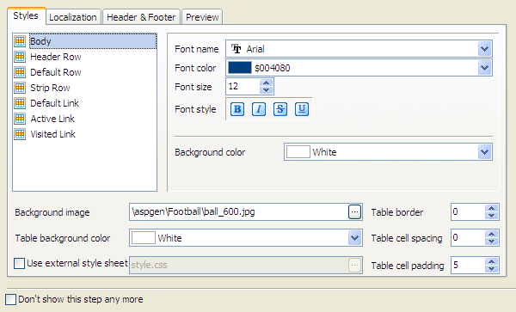Click the table icon beside Default Row

point(20,72)
